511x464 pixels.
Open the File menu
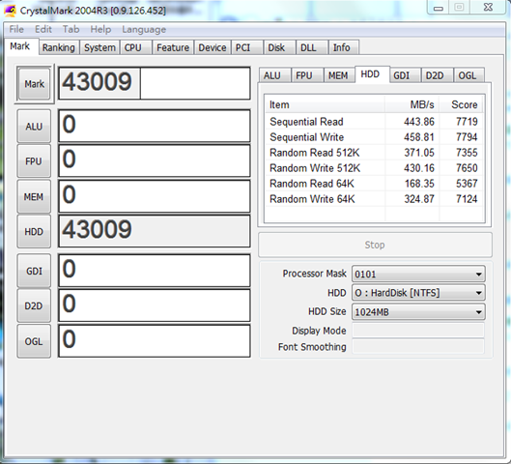tap(16, 29)
